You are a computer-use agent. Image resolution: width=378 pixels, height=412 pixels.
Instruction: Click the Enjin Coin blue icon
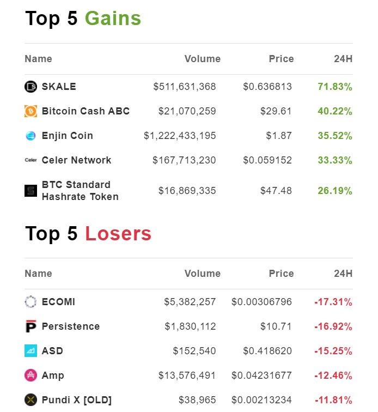31,136
